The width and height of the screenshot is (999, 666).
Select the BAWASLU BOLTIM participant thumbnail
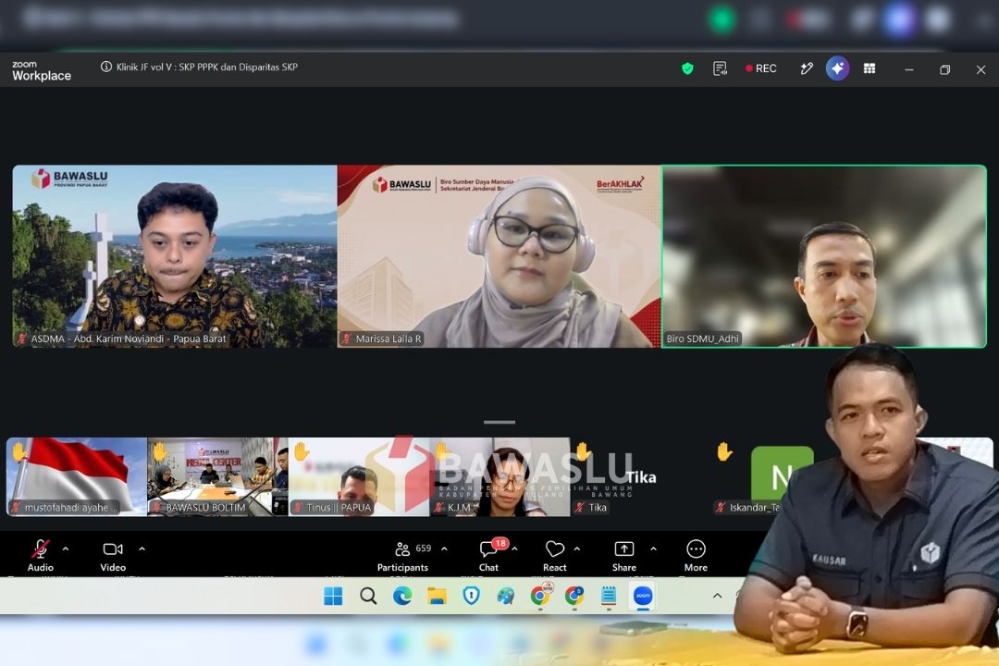coord(217,476)
